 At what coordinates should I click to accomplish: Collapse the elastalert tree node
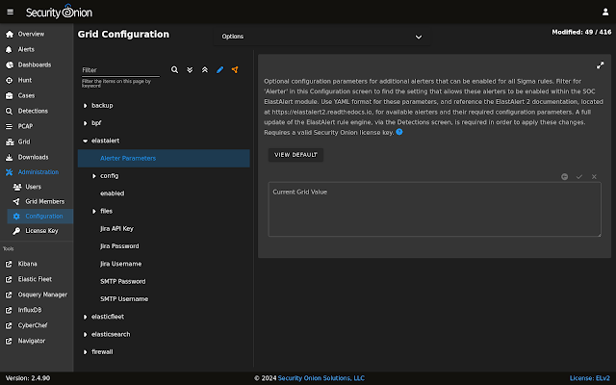point(86,141)
